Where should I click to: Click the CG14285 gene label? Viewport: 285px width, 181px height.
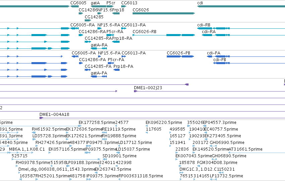pos(94,17)
